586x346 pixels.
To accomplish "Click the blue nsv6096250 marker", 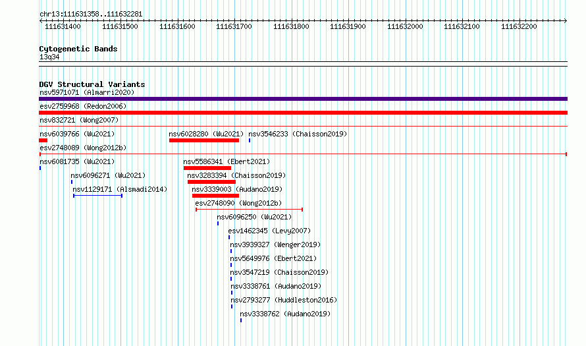I will pos(218,223).
